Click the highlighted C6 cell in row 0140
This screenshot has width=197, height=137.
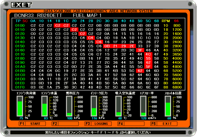[x=99, y=42]
